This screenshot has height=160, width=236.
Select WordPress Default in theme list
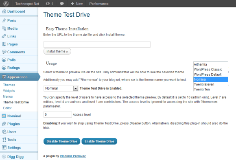point(210,75)
